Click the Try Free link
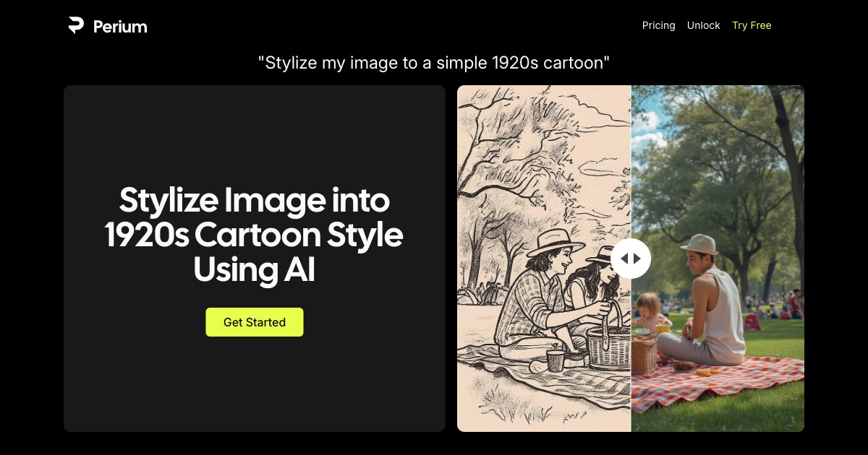Viewport: 868px width, 455px height. (752, 25)
